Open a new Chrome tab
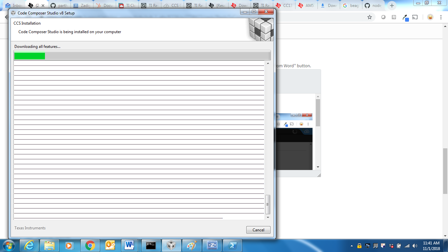This screenshot has height=252, width=448. [x=392, y=6]
